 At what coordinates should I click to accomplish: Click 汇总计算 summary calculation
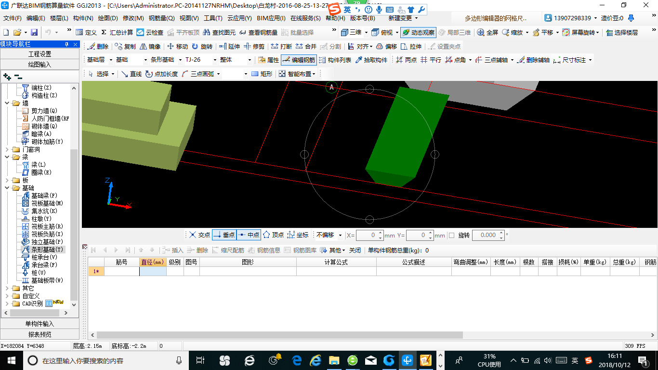117,32
